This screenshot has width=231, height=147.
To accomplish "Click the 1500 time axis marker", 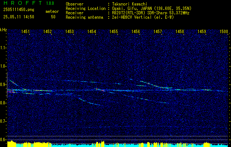I will [224, 31].
